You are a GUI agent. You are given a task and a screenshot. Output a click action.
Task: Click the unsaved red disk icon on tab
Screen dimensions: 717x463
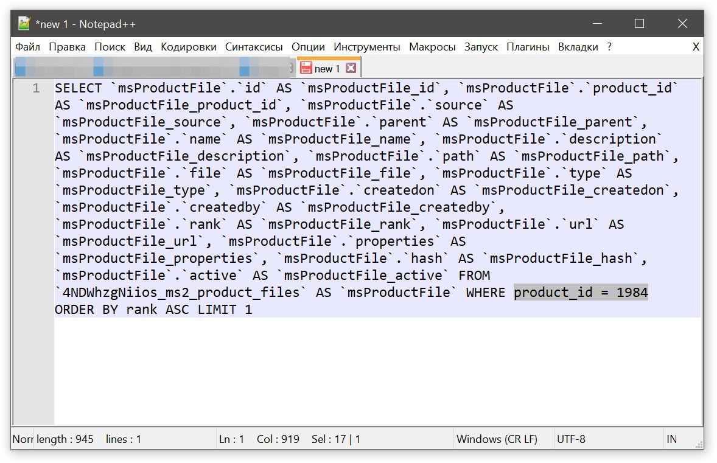coord(306,69)
